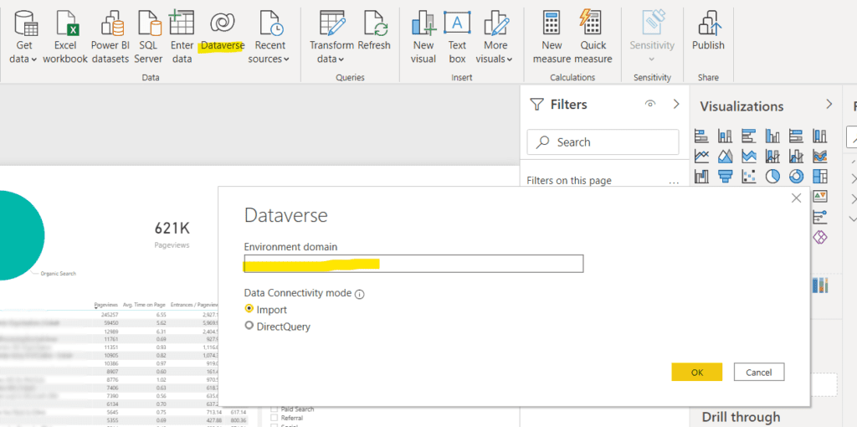
Task: Import from Excel workbook
Action: pos(65,37)
